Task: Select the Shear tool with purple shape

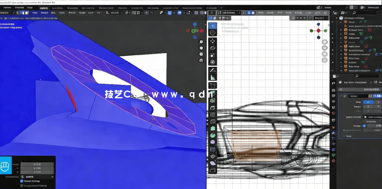Action: pos(212,163)
